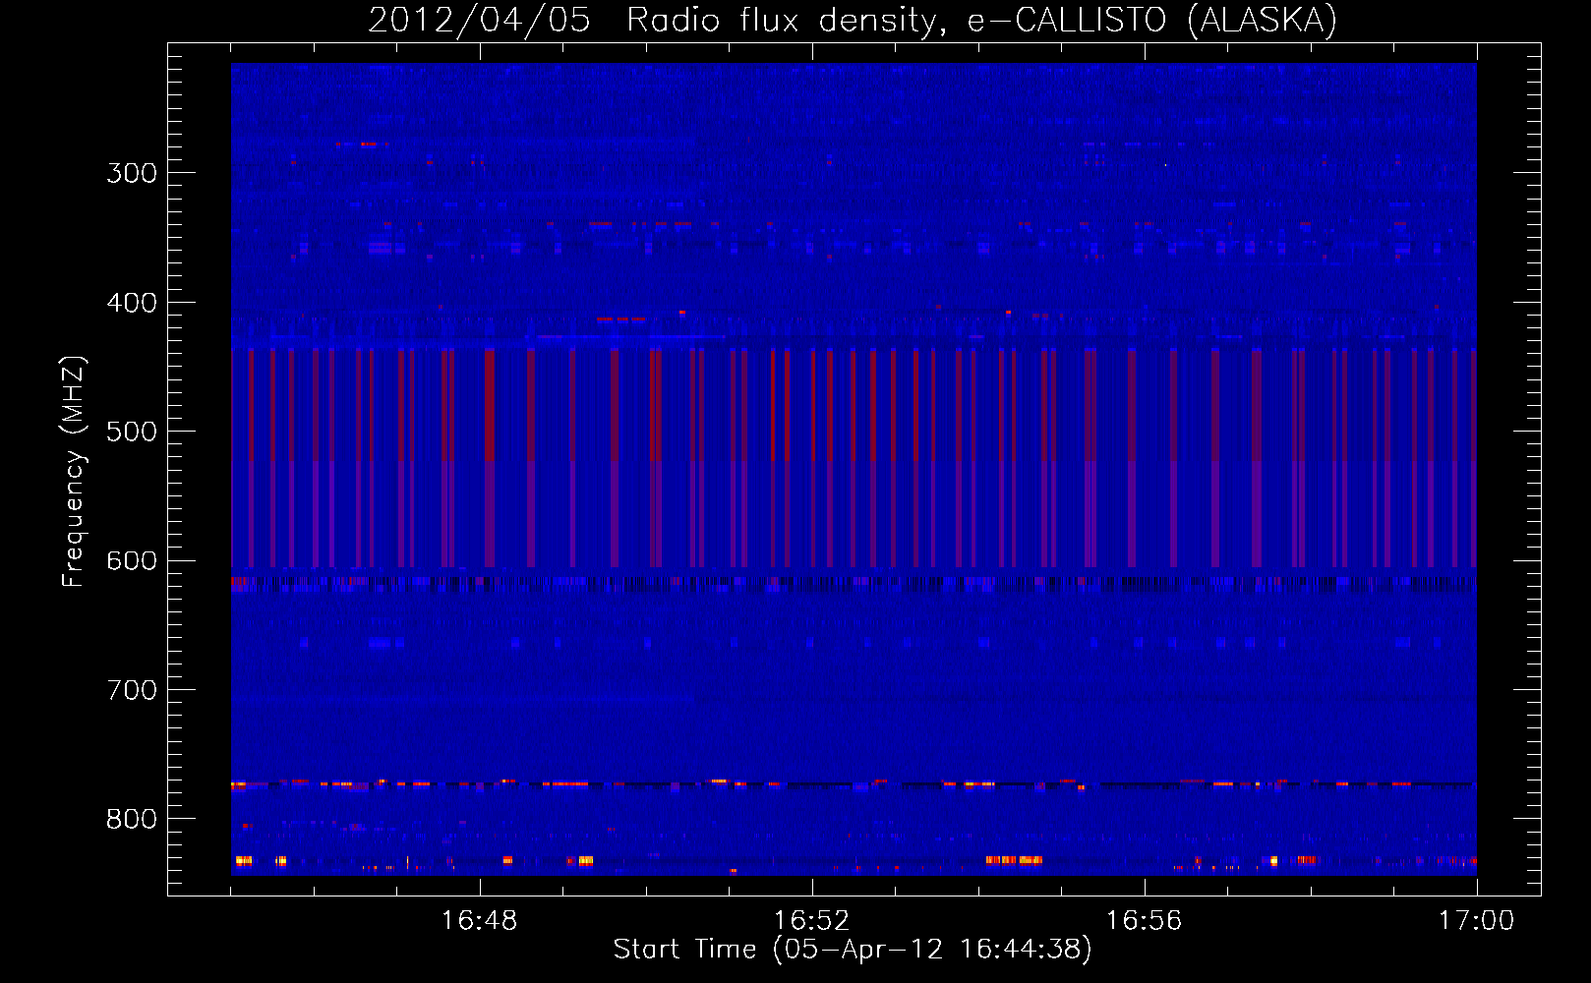The image size is (1591, 983).
Task: Click the plot title mentioning e-CALLISTO (ALASKA)
Action: (853, 20)
